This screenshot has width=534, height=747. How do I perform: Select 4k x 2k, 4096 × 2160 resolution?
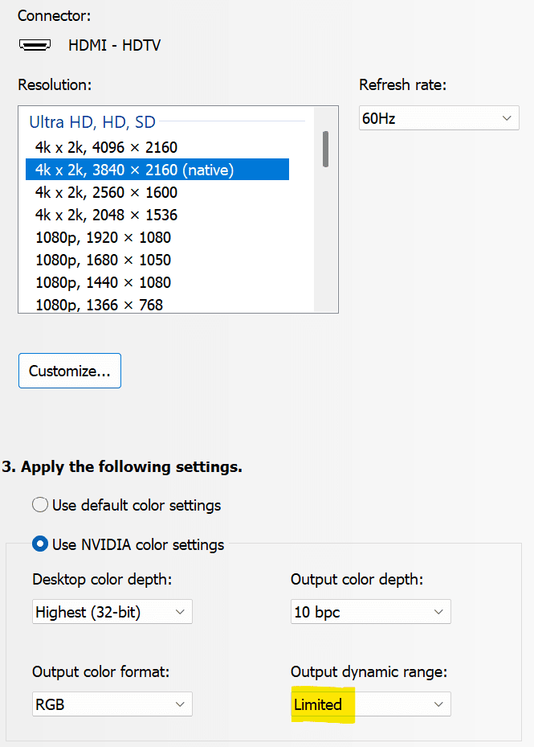pyautogui.click(x=106, y=147)
